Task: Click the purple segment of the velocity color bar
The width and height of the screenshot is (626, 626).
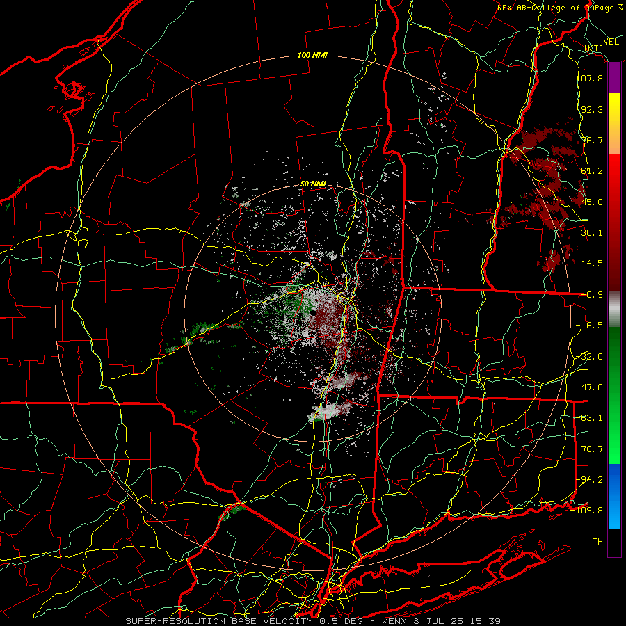Action: [614, 78]
